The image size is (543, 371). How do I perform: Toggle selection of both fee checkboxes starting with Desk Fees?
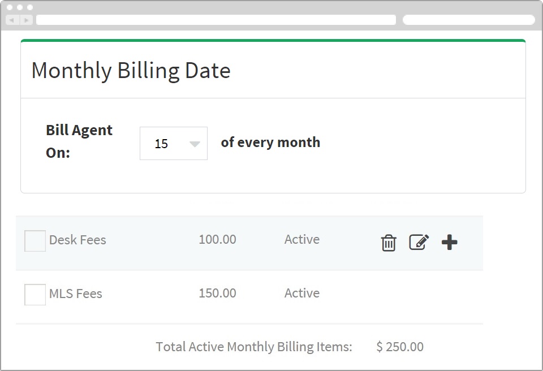[35, 240]
